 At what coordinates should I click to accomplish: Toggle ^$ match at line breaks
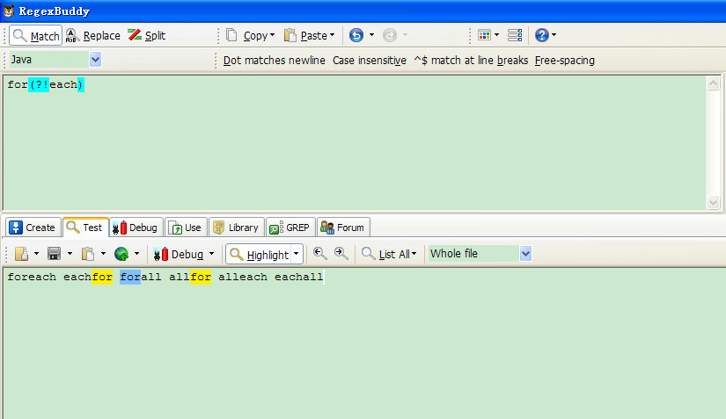(x=471, y=61)
